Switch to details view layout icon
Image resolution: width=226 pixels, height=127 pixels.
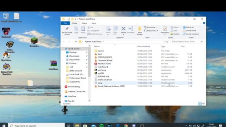[x=200, y=103]
